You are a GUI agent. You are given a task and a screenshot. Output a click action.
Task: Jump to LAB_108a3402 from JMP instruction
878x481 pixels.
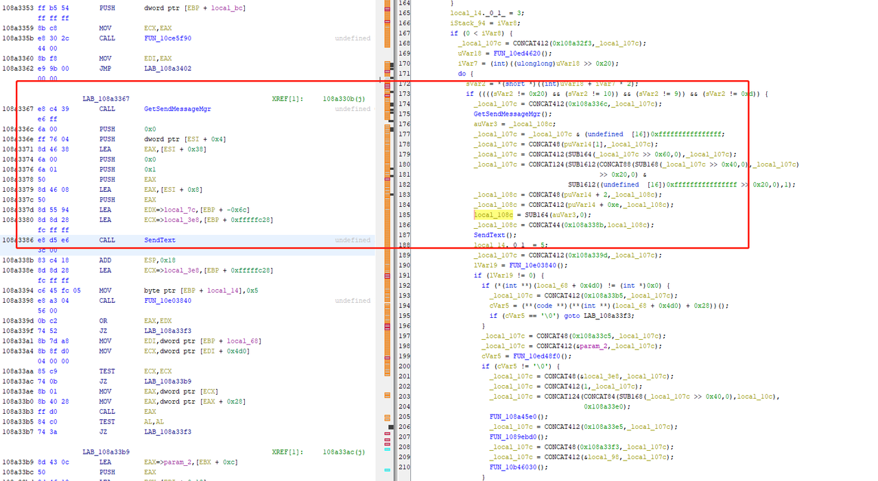tap(167, 69)
